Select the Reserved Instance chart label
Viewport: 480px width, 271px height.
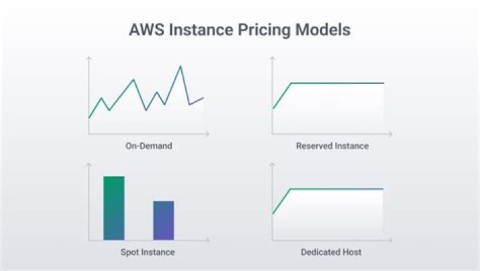(332, 146)
